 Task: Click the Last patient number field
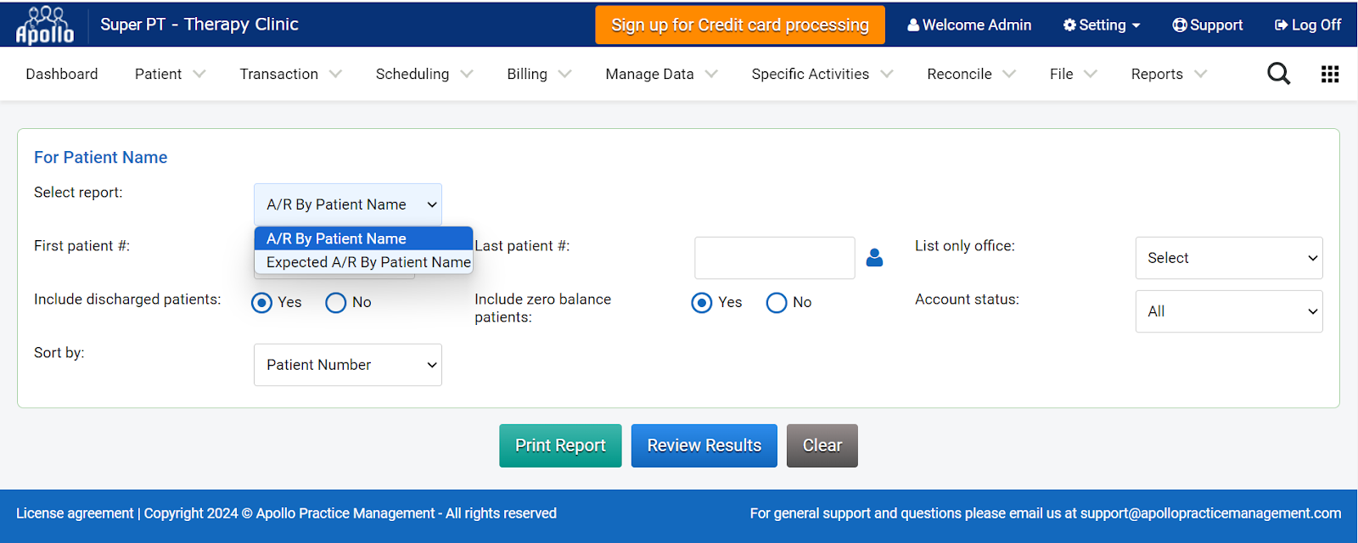tap(775, 258)
